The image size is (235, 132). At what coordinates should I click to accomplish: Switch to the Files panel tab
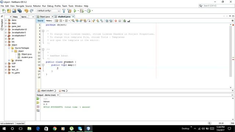[x=15, y=17]
